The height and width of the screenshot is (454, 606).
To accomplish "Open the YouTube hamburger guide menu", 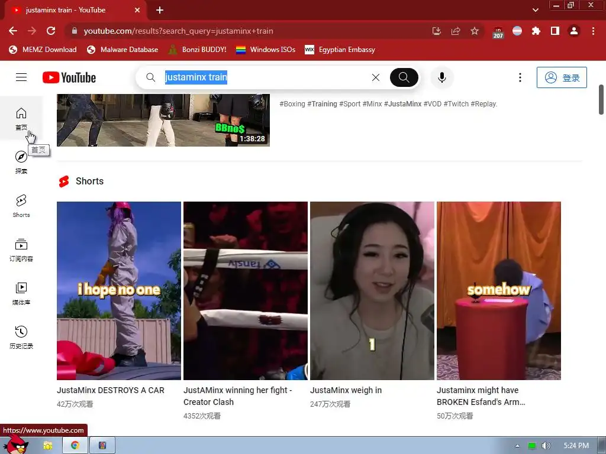I will [21, 77].
